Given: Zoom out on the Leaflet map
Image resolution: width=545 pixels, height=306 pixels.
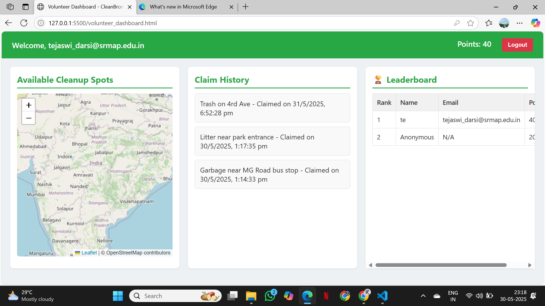Looking at the screenshot, I should 29,118.
